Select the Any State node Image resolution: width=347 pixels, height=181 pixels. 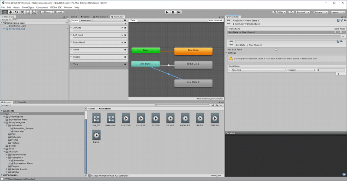click(x=145, y=64)
